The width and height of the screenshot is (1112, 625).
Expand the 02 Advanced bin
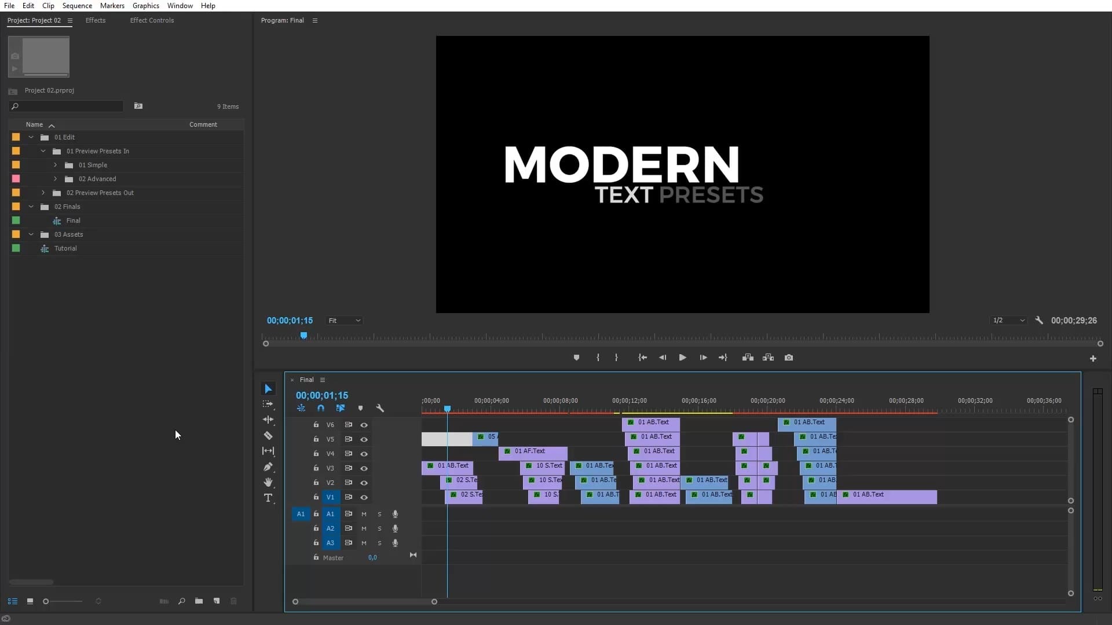(56, 179)
